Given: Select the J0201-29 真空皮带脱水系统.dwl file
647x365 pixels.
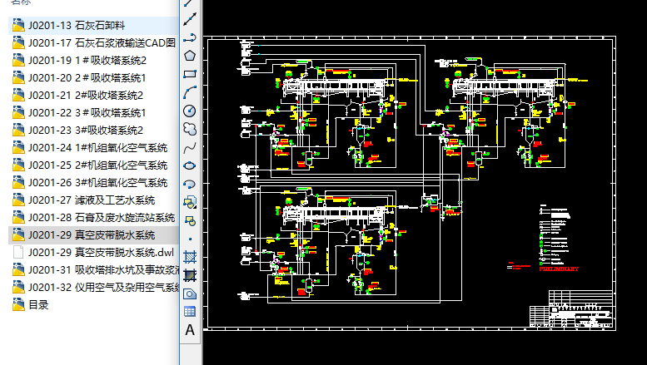Looking at the screenshot, I should point(100,252).
